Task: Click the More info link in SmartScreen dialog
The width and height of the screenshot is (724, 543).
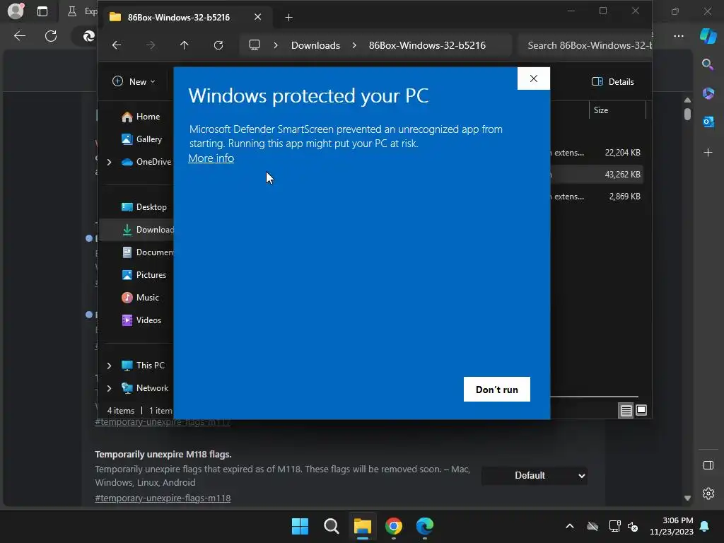Action: 211,158
